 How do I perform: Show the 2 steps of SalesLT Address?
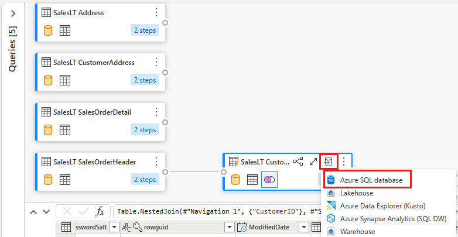[145, 30]
